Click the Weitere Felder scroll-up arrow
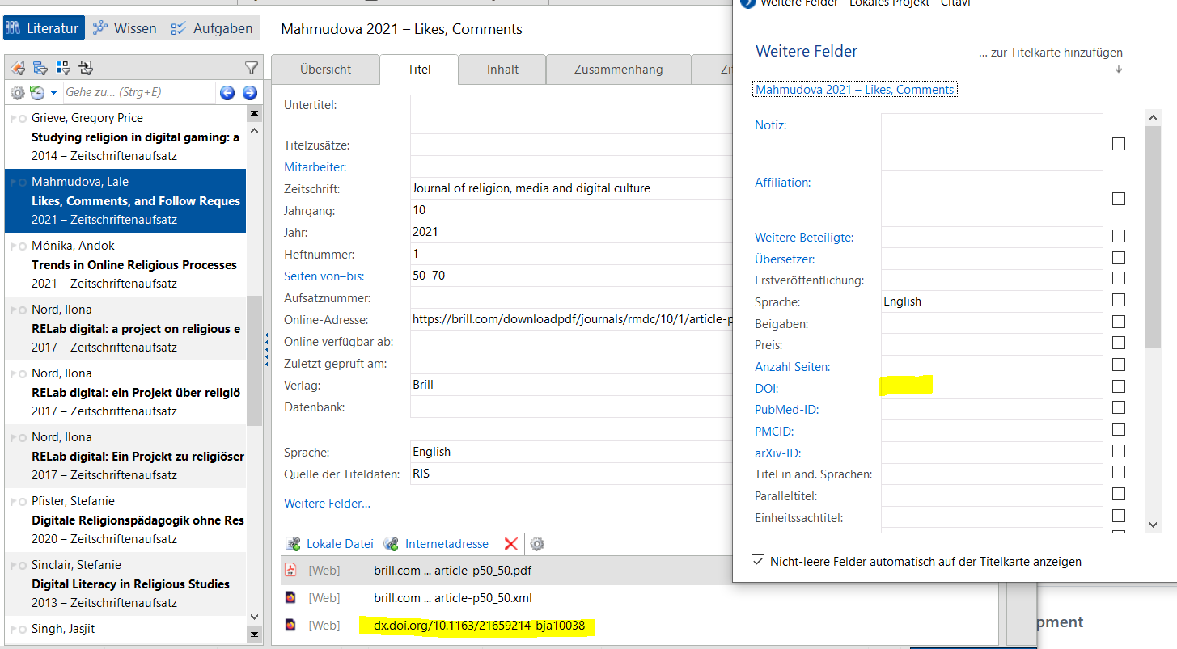Screen dimensions: 1177x649 click(x=1153, y=118)
